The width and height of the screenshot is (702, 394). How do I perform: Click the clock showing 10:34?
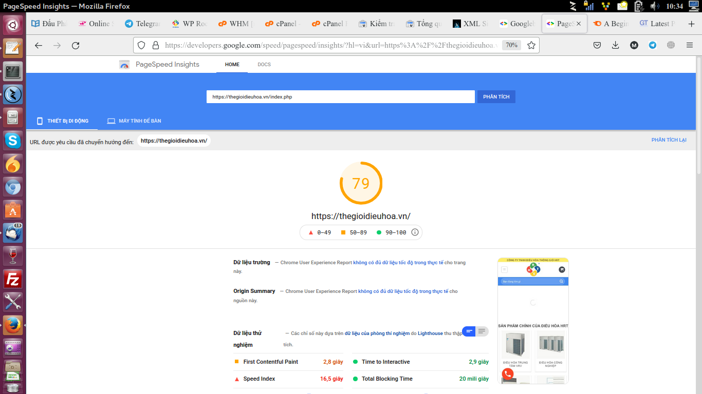click(x=674, y=6)
